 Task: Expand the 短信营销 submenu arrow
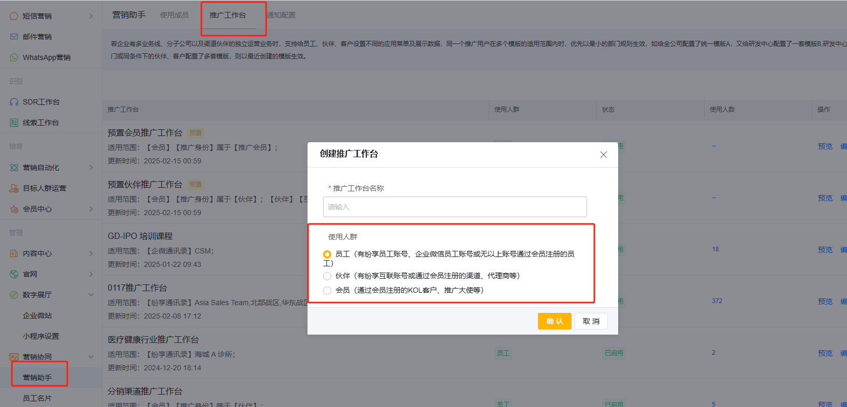click(x=91, y=16)
